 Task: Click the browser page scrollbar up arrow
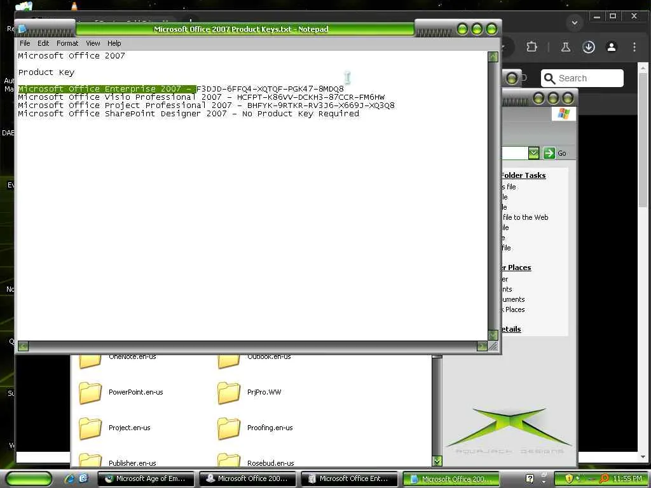[643, 67]
